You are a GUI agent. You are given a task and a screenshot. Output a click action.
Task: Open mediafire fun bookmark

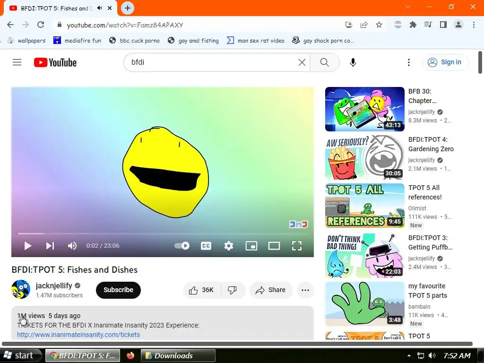pyautogui.click(x=77, y=41)
